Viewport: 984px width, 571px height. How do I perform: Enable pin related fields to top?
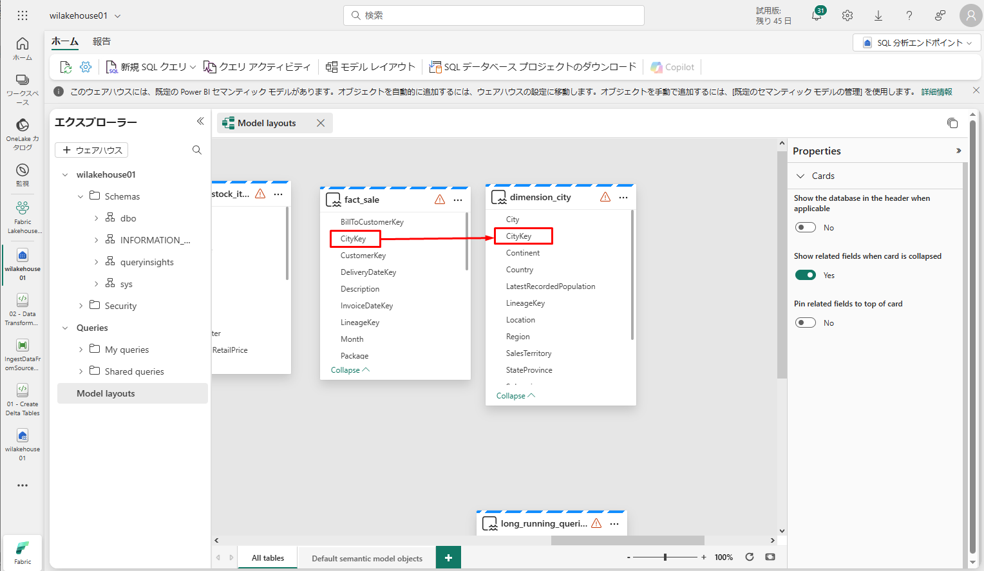tap(806, 323)
